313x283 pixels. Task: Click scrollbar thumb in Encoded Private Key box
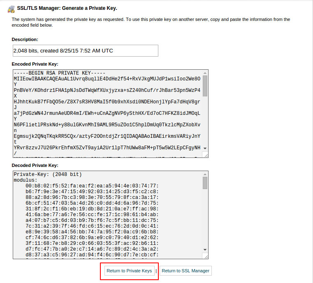(x=205, y=86)
